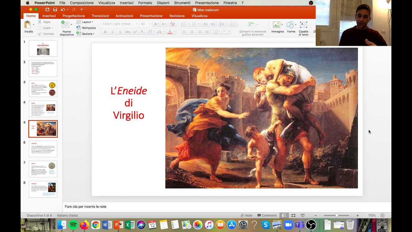Screen dimensions: 412x232
Task: Decrease list indent level
Action: pyautogui.click(x=205, y=24)
